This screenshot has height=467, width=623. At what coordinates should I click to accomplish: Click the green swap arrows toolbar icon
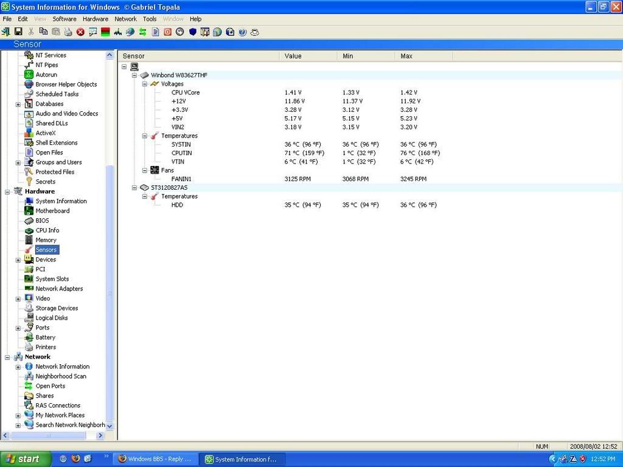(142, 32)
